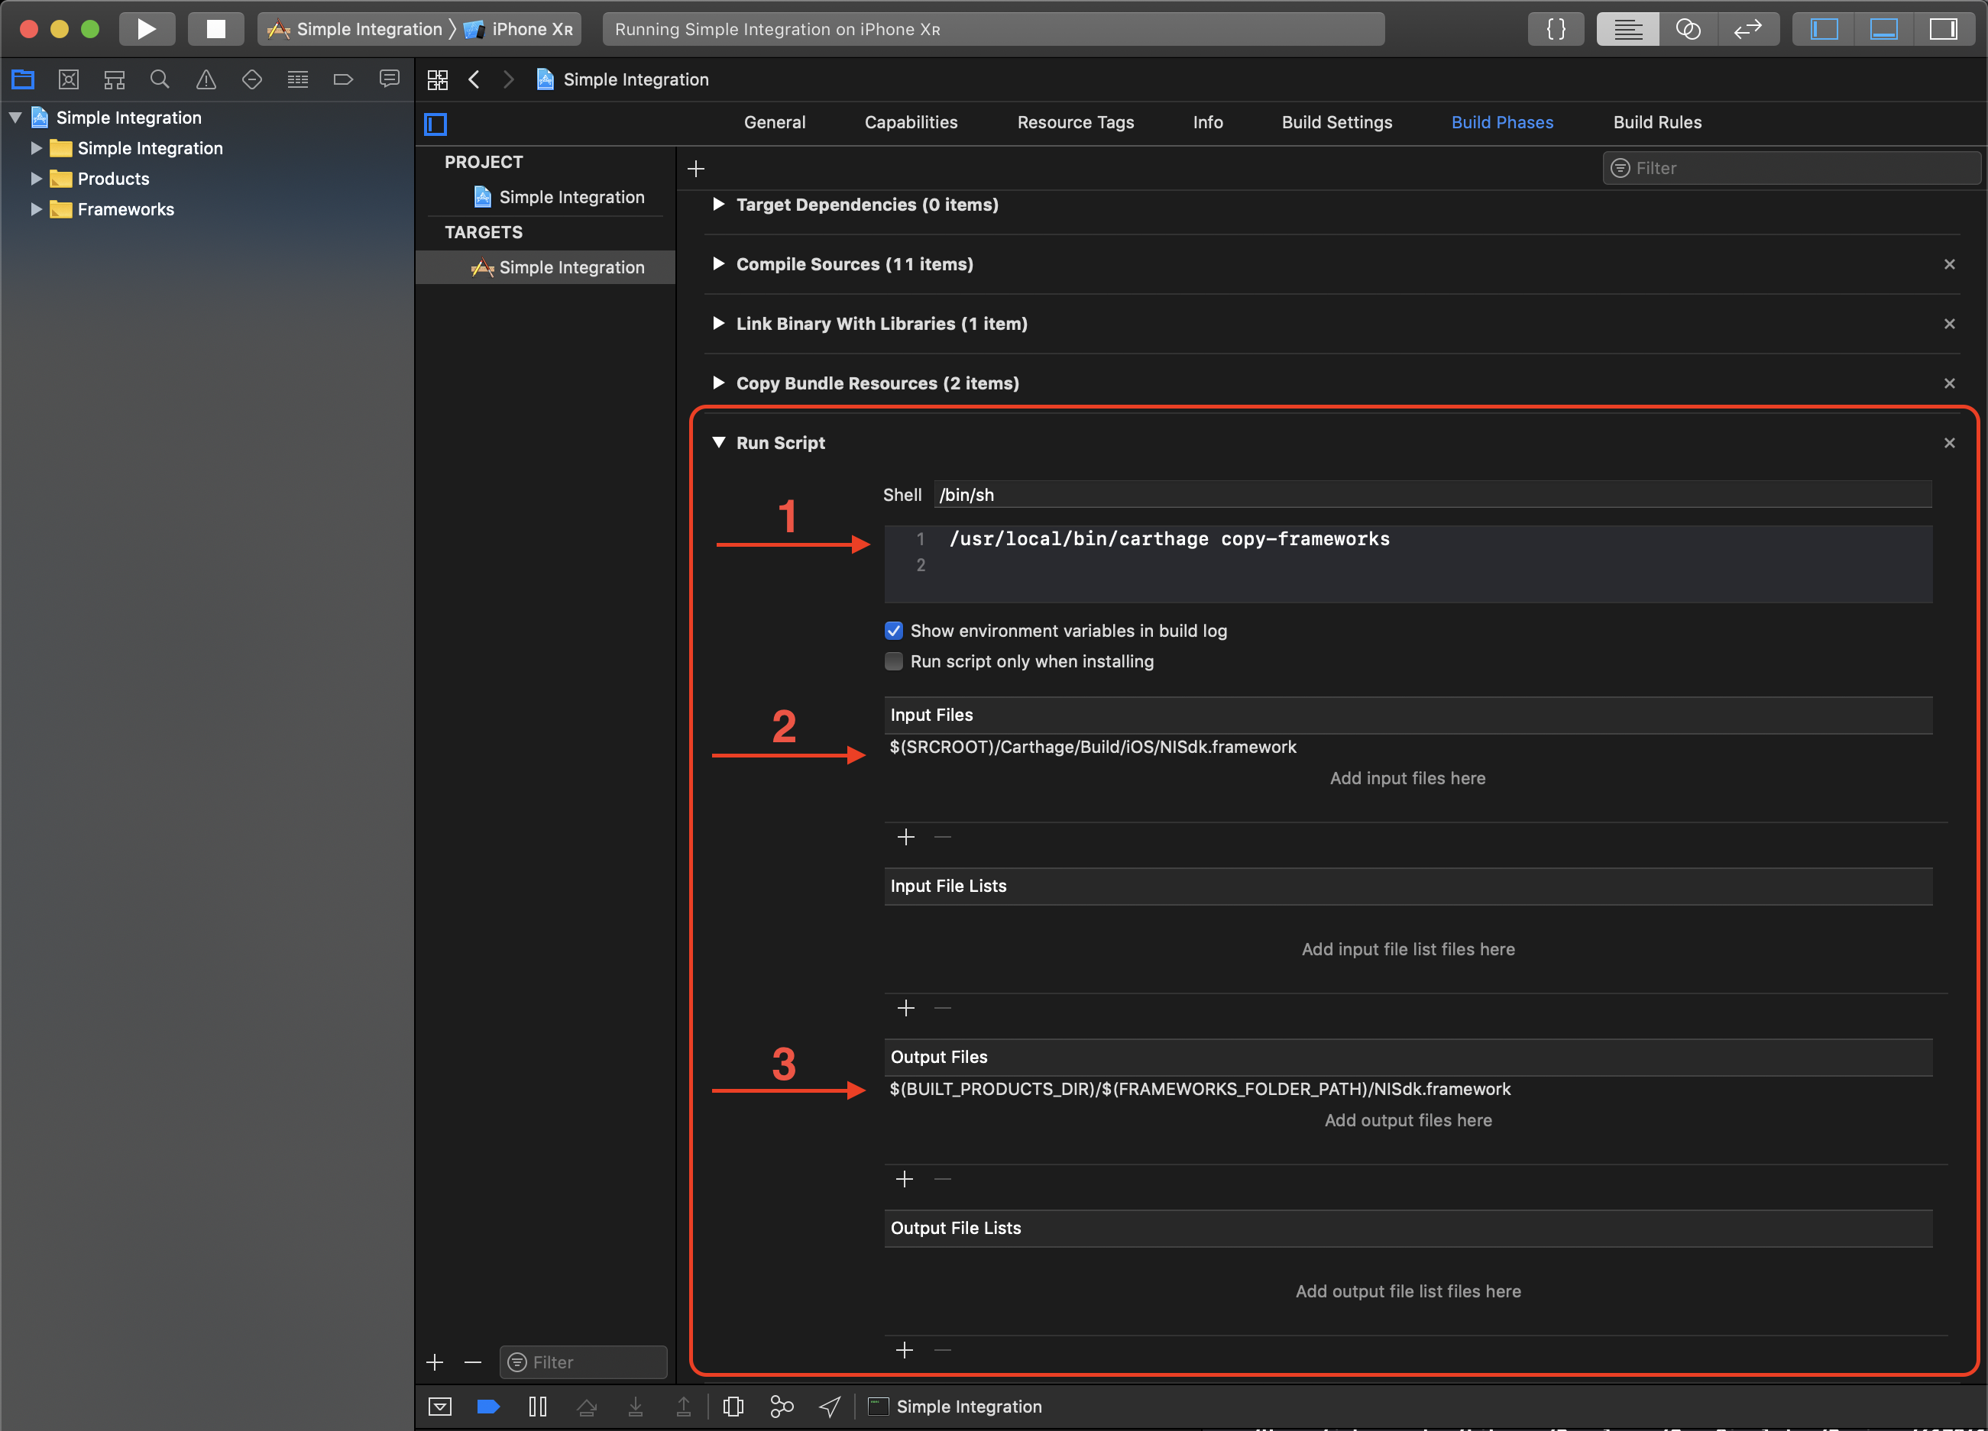Image resolution: width=1988 pixels, height=1431 pixels.
Task: Switch to the Info tab
Action: [x=1207, y=123]
